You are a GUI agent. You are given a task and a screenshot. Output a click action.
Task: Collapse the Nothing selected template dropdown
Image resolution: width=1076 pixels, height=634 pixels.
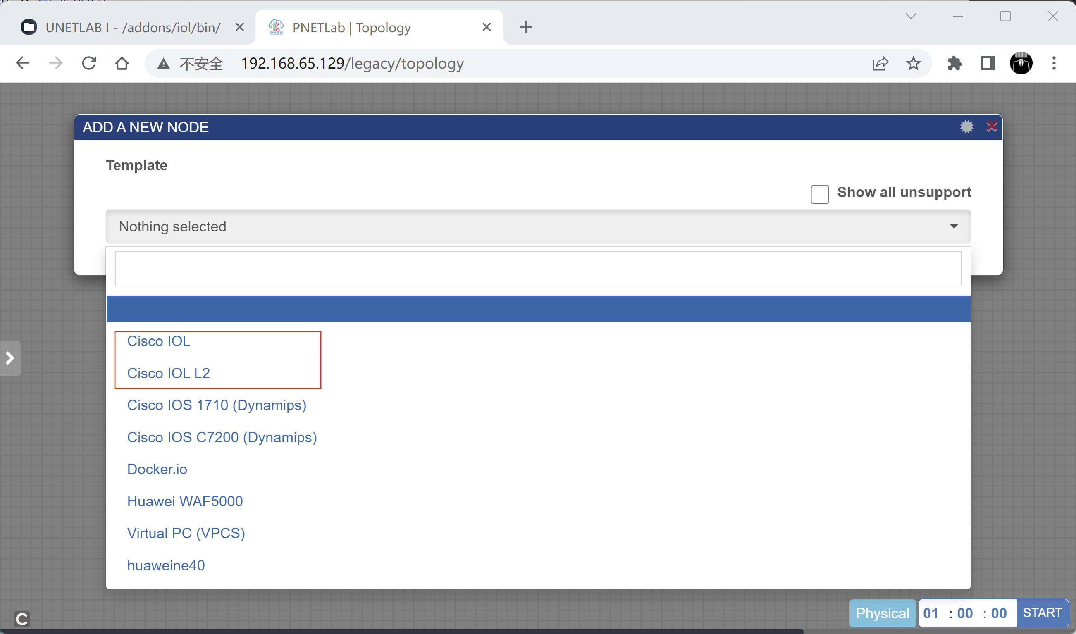[x=538, y=226]
